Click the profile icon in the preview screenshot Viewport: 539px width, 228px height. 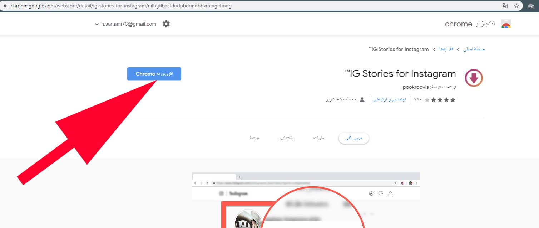(x=390, y=193)
